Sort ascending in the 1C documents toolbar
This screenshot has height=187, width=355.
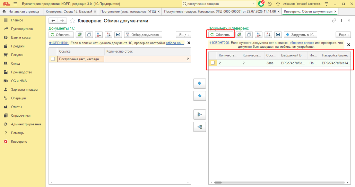pyautogui.click(x=99, y=35)
